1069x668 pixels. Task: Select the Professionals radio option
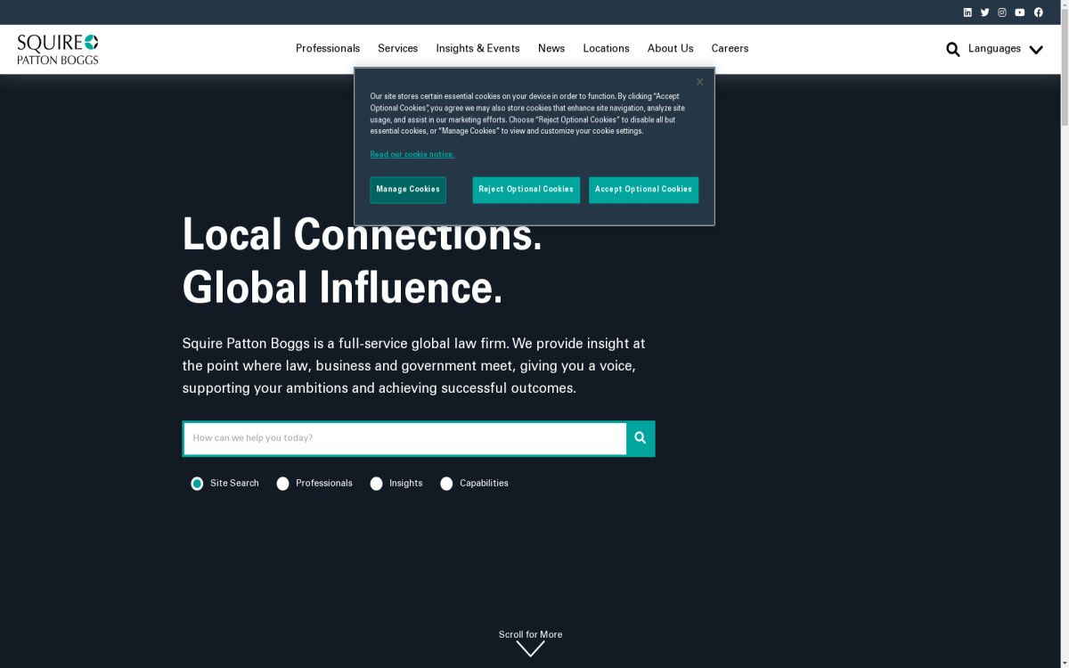[x=283, y=484]
